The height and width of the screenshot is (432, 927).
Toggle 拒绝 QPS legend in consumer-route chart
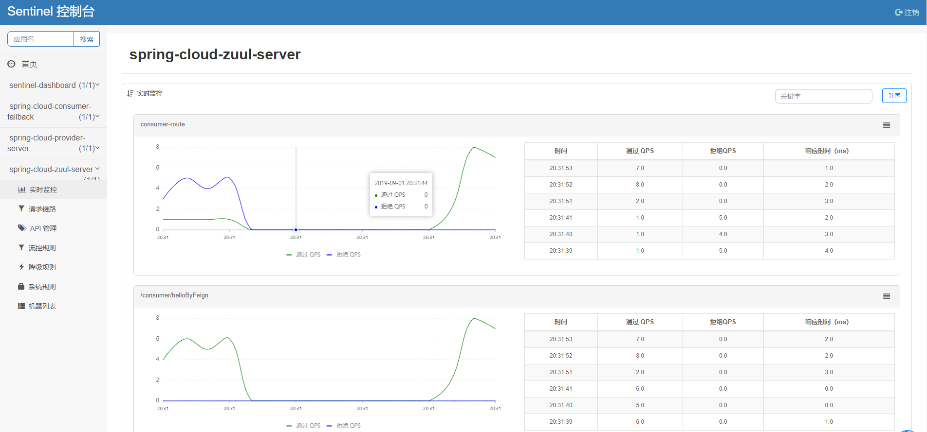344,255
